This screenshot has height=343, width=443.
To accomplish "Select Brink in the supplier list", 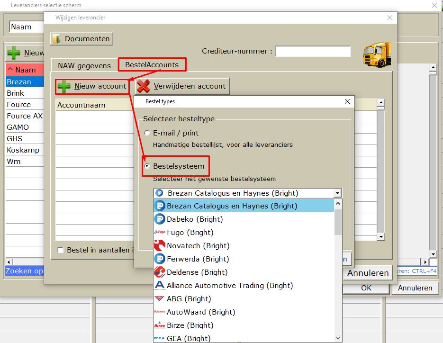I will pyautogui.click(x=25, y=93).
